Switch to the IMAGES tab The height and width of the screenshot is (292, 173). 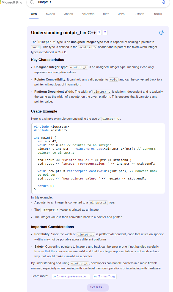pos(50,14)
